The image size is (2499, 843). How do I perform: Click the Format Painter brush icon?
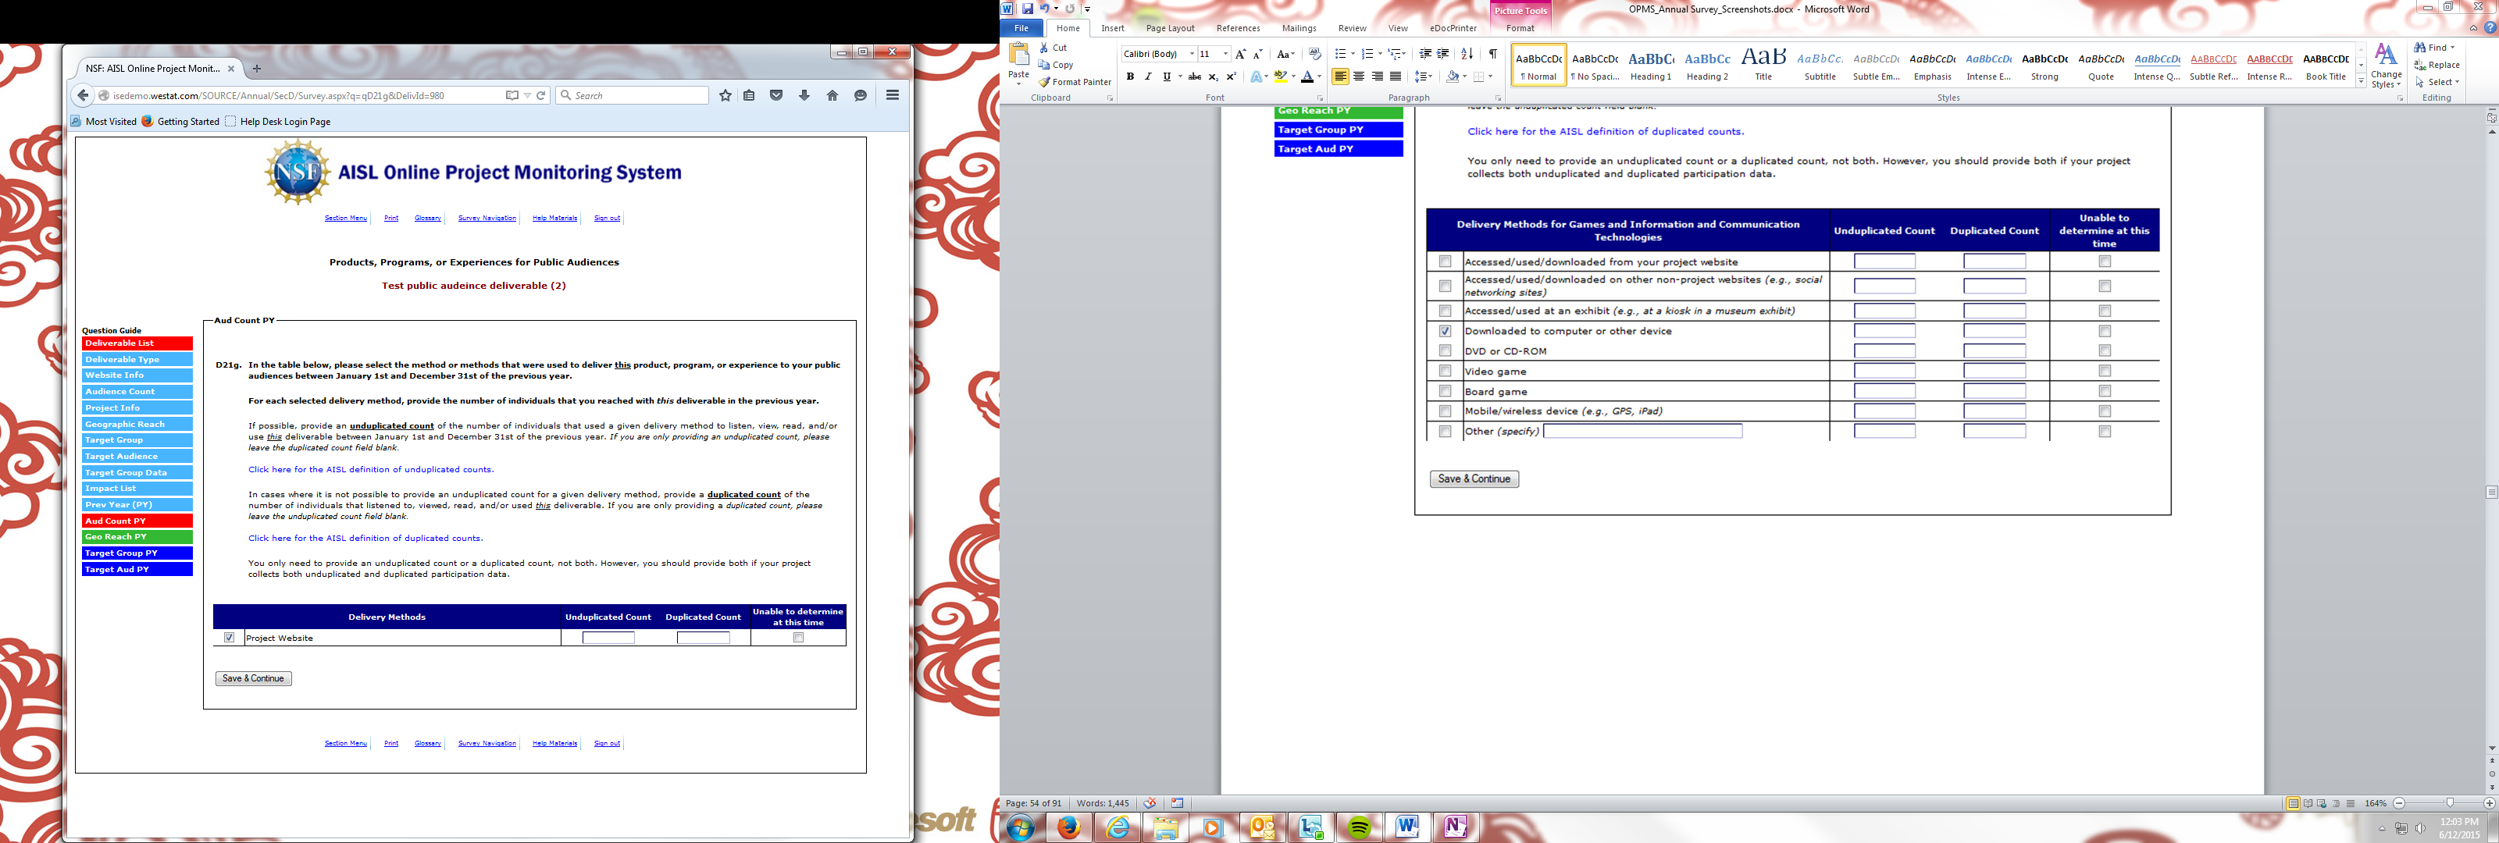1045,83
